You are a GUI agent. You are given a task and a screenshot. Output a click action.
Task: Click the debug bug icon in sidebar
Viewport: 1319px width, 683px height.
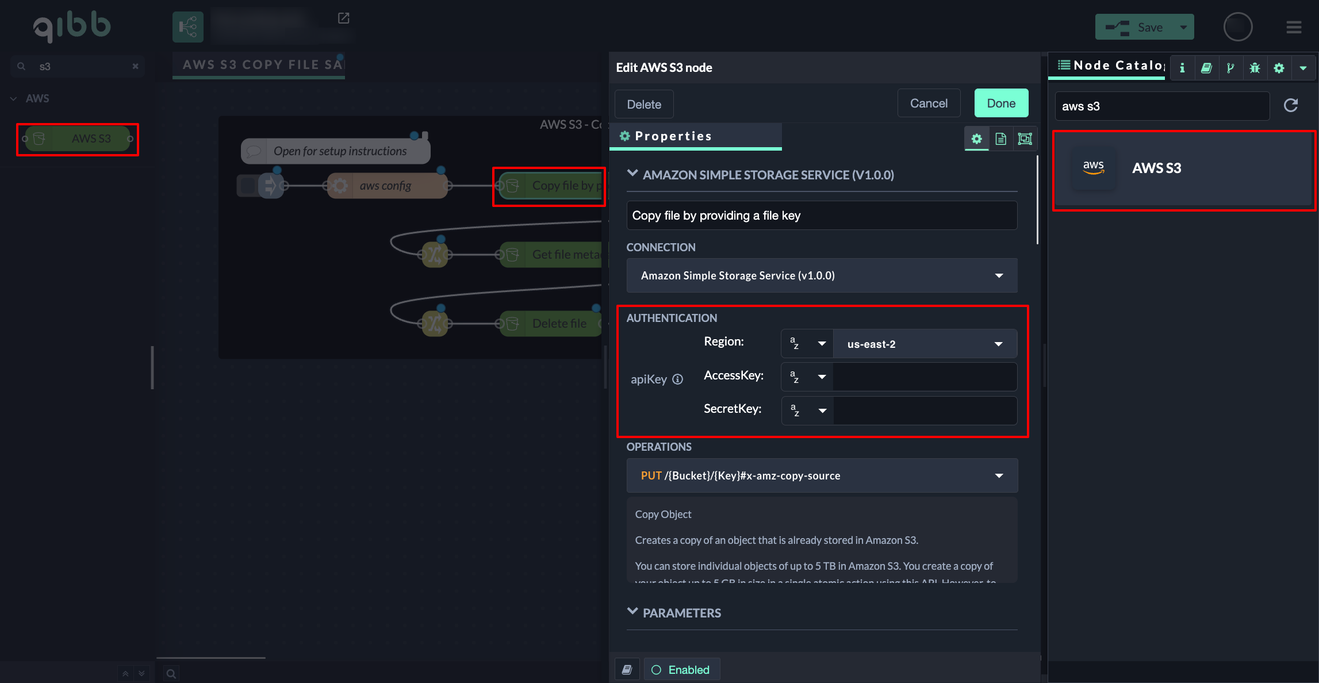(x=1255, y=68)
